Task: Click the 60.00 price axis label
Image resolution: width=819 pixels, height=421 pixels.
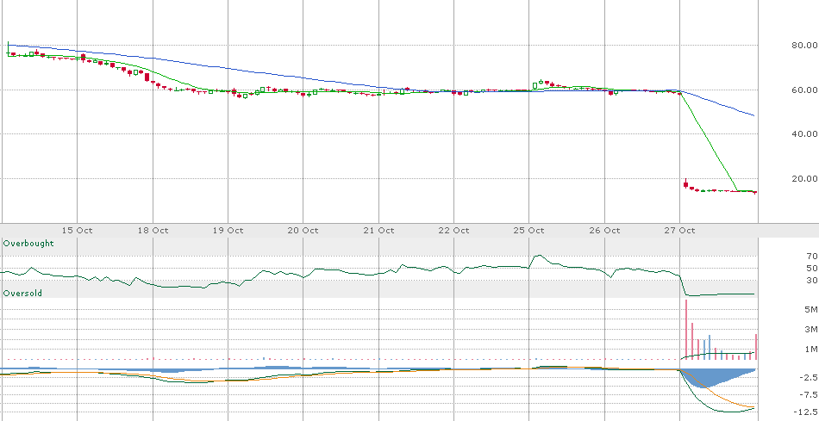Action: tap(804, 90)
